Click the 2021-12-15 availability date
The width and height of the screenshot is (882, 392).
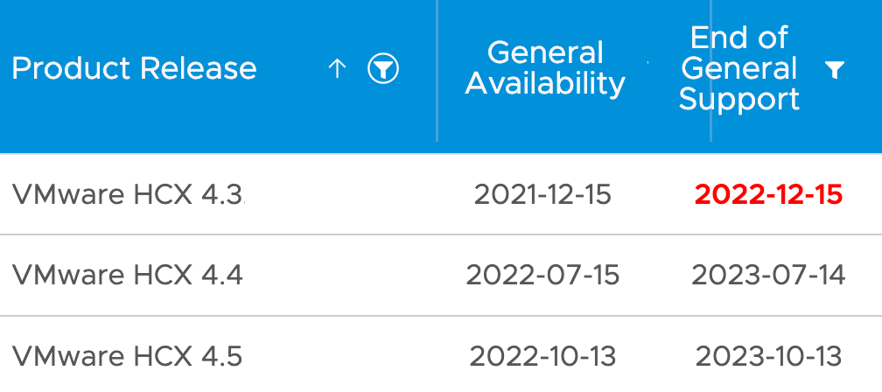[542, 194]
